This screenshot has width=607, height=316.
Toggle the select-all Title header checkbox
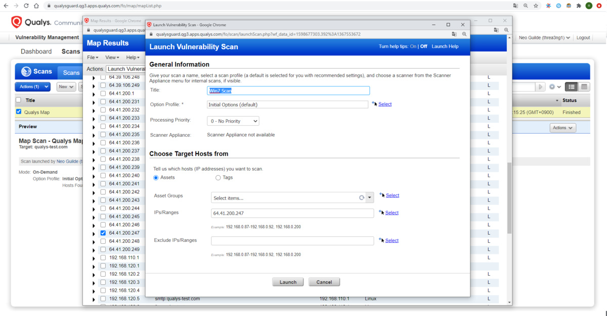pos(19,100)
